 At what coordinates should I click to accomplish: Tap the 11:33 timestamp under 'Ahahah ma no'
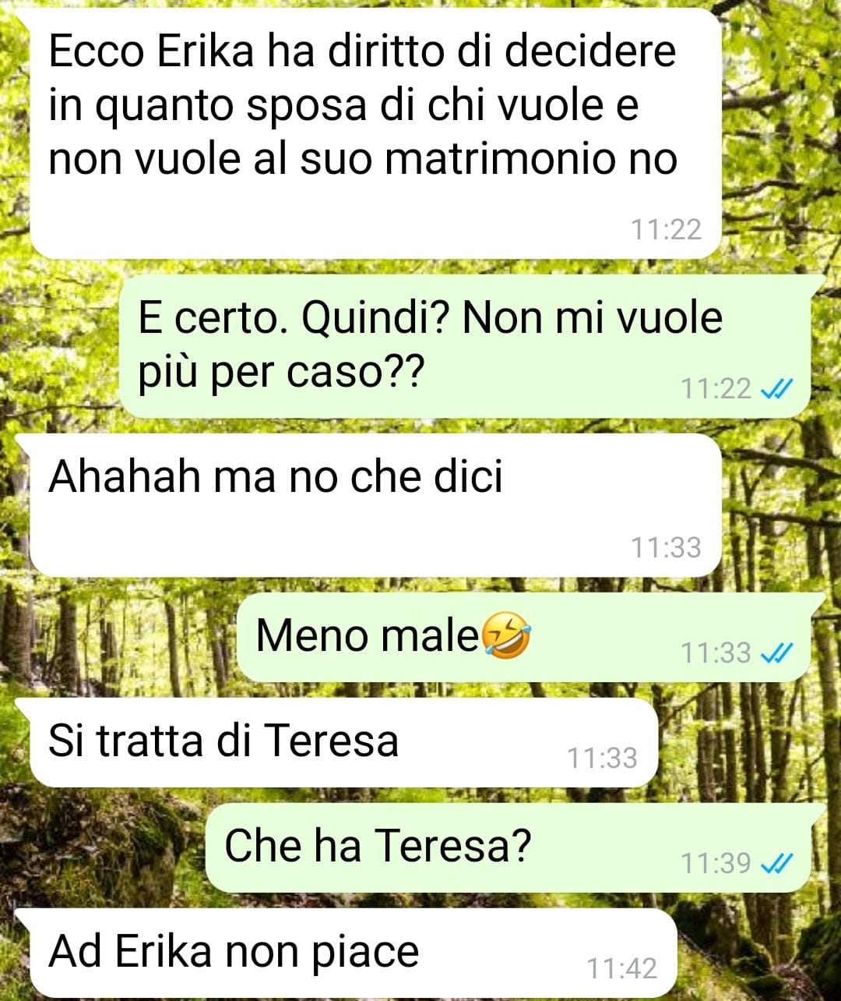tap(666, 547)
